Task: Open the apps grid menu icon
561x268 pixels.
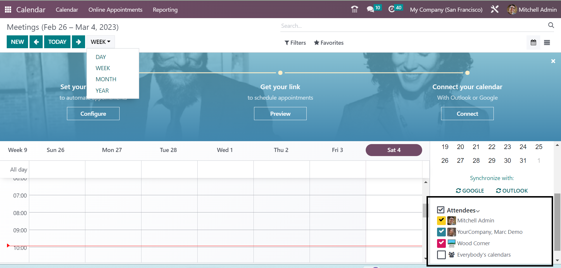Action: coord(8,10)
